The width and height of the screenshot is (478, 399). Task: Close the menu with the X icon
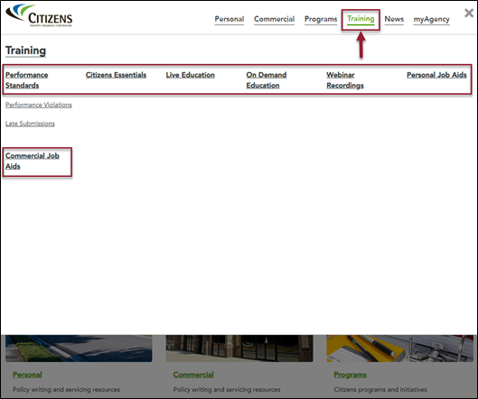pos(469,14)
